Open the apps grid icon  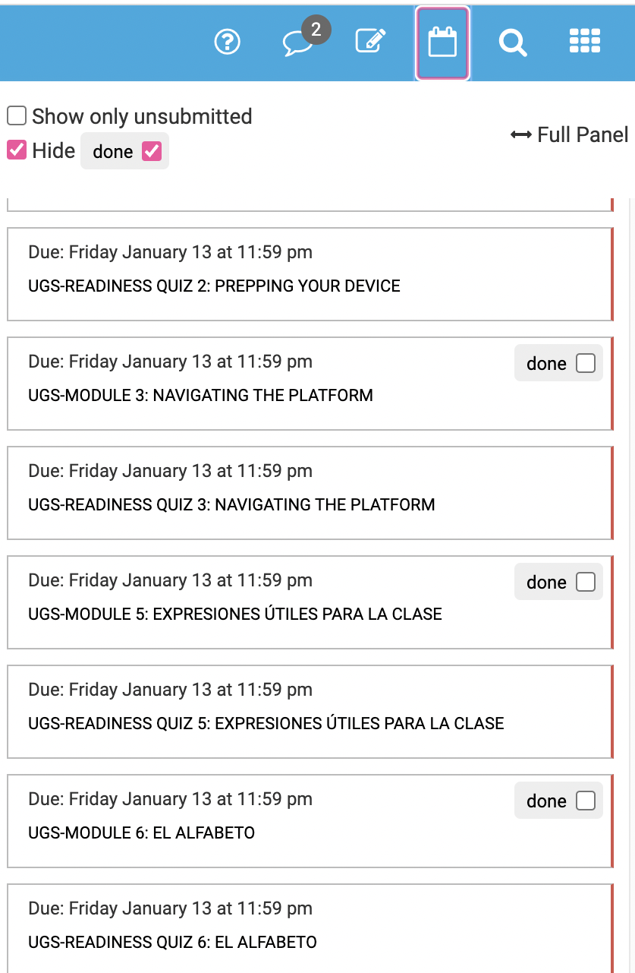(x=585, y=41)
